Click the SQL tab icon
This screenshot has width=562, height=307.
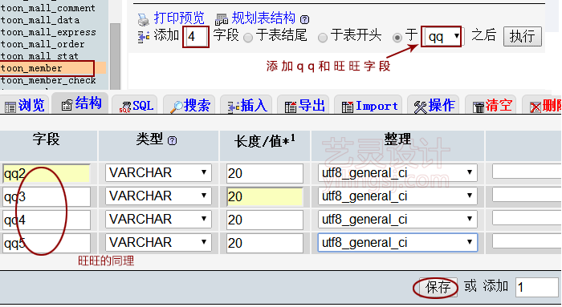125,107
